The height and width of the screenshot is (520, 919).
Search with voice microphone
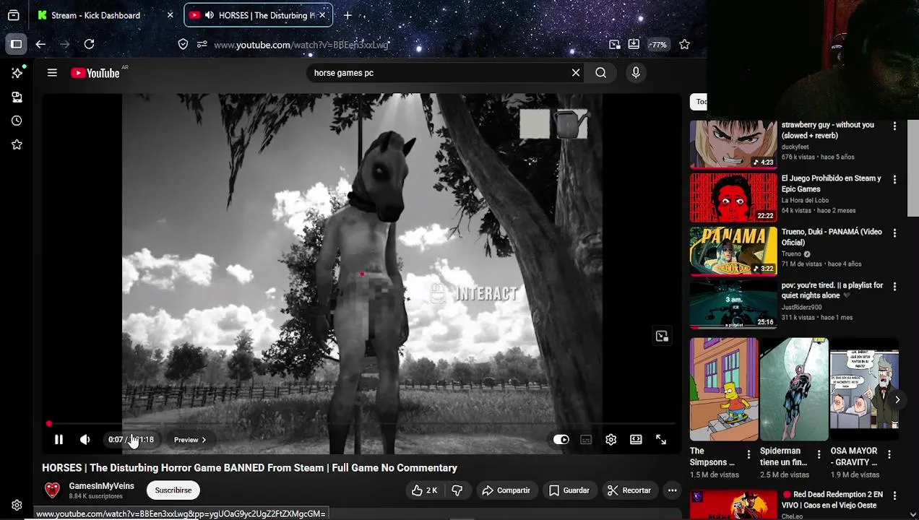(636, 73)
